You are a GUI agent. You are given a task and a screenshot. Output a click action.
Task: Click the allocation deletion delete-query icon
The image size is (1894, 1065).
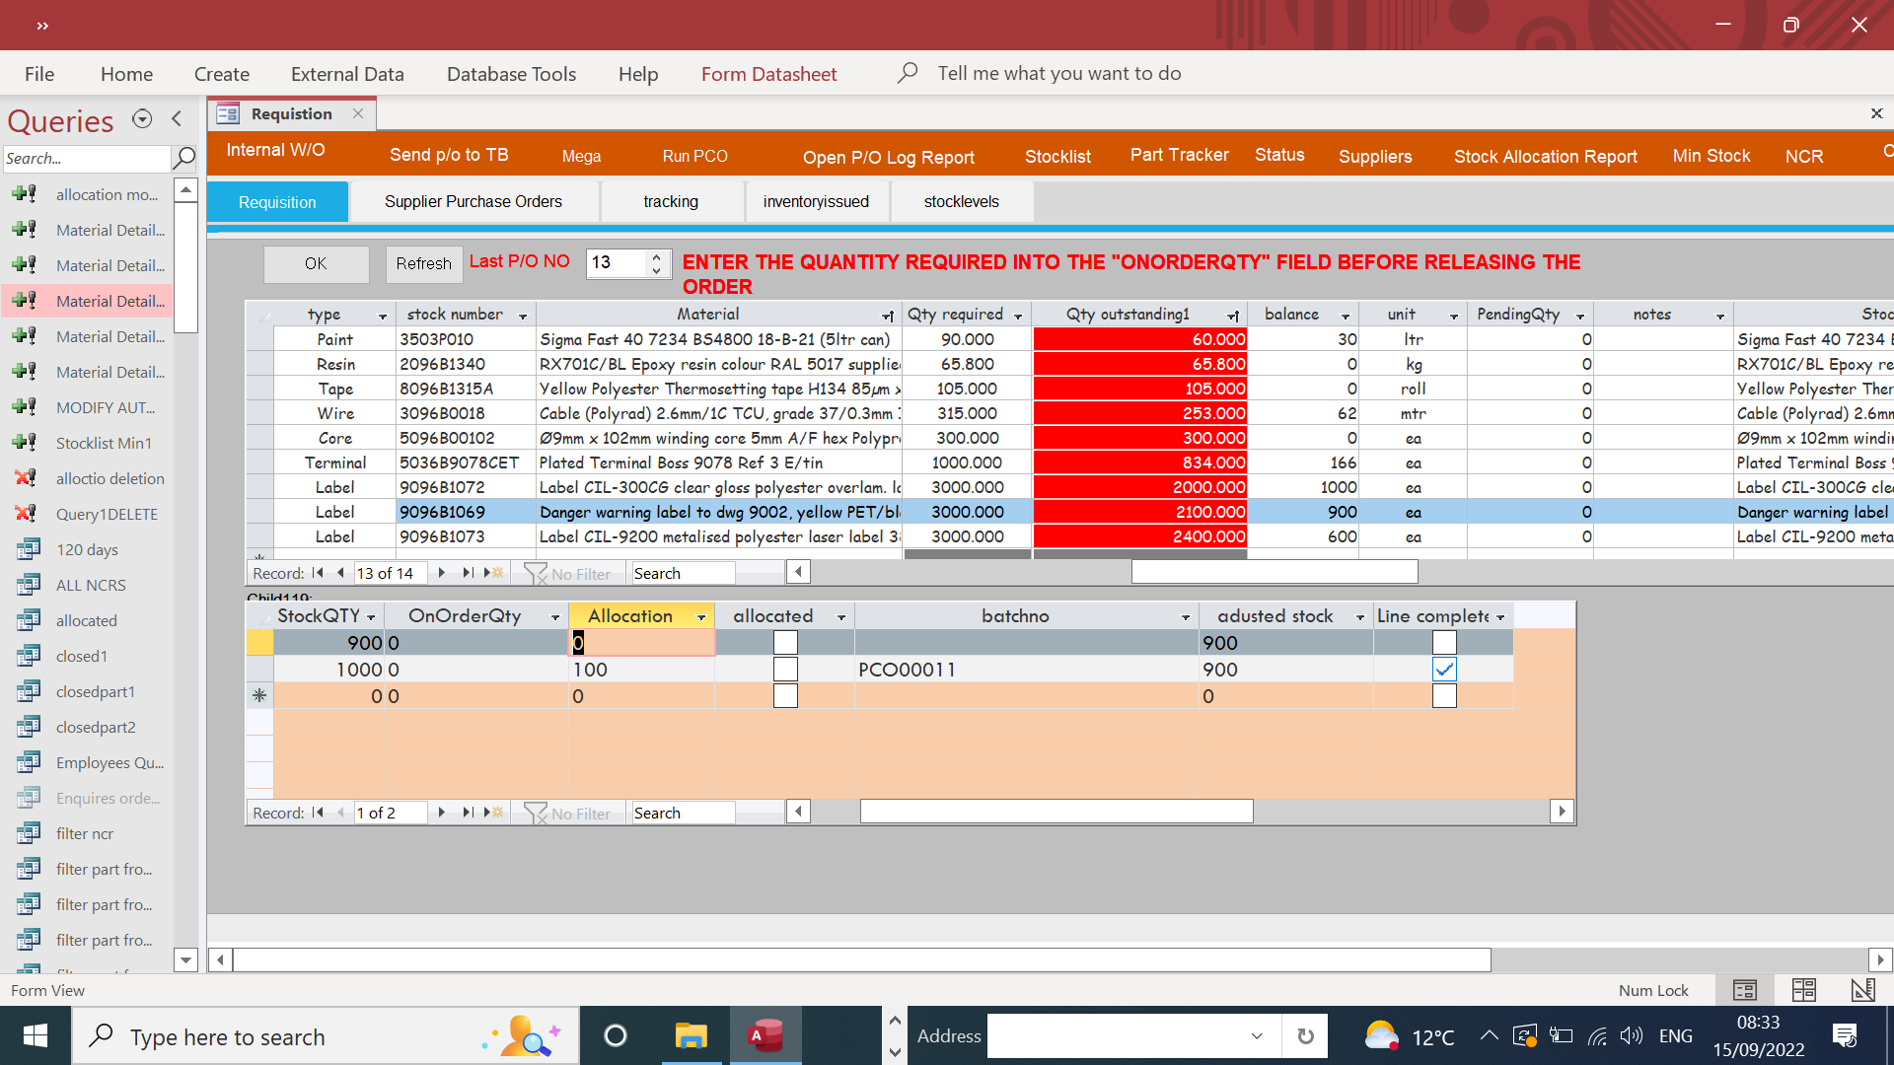pyautogui.click(x=25, y=478)
